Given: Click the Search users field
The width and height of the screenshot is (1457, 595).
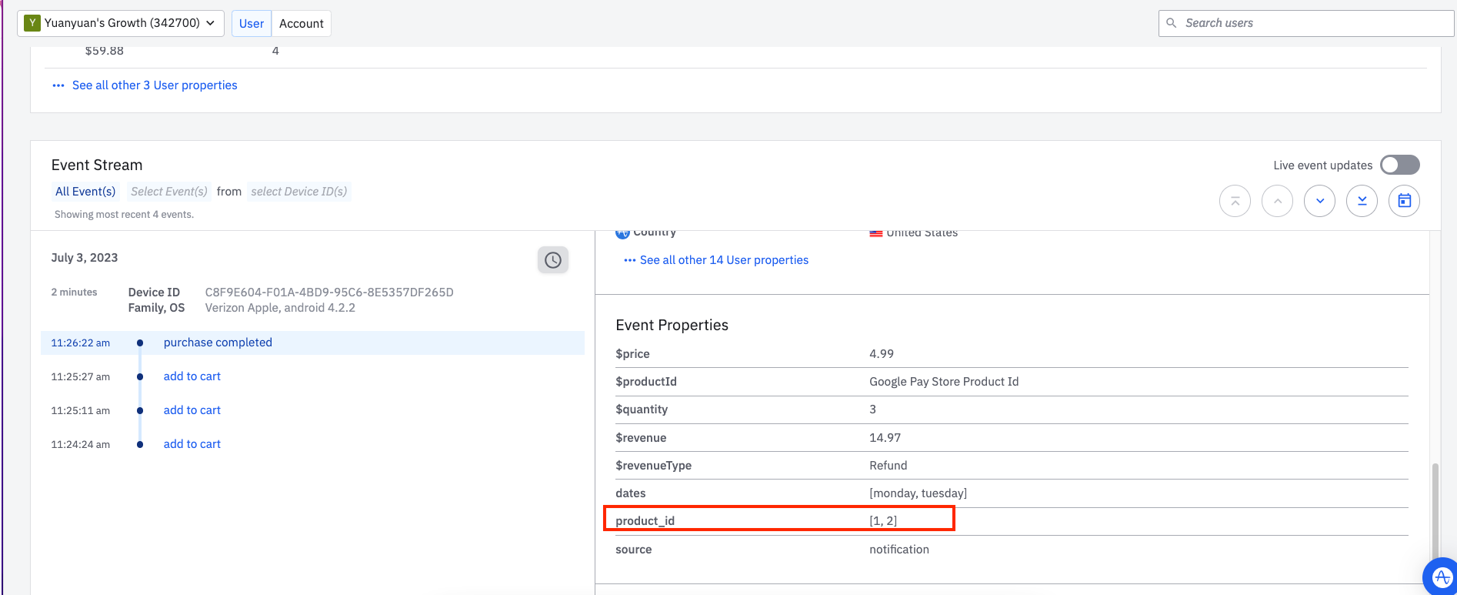Looking at the screenshot, I should 1308,23.
